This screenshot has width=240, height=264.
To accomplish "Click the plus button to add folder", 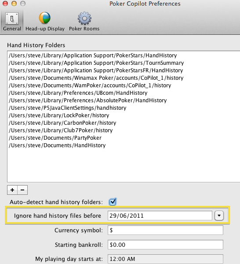I will (x=12, y=190).
